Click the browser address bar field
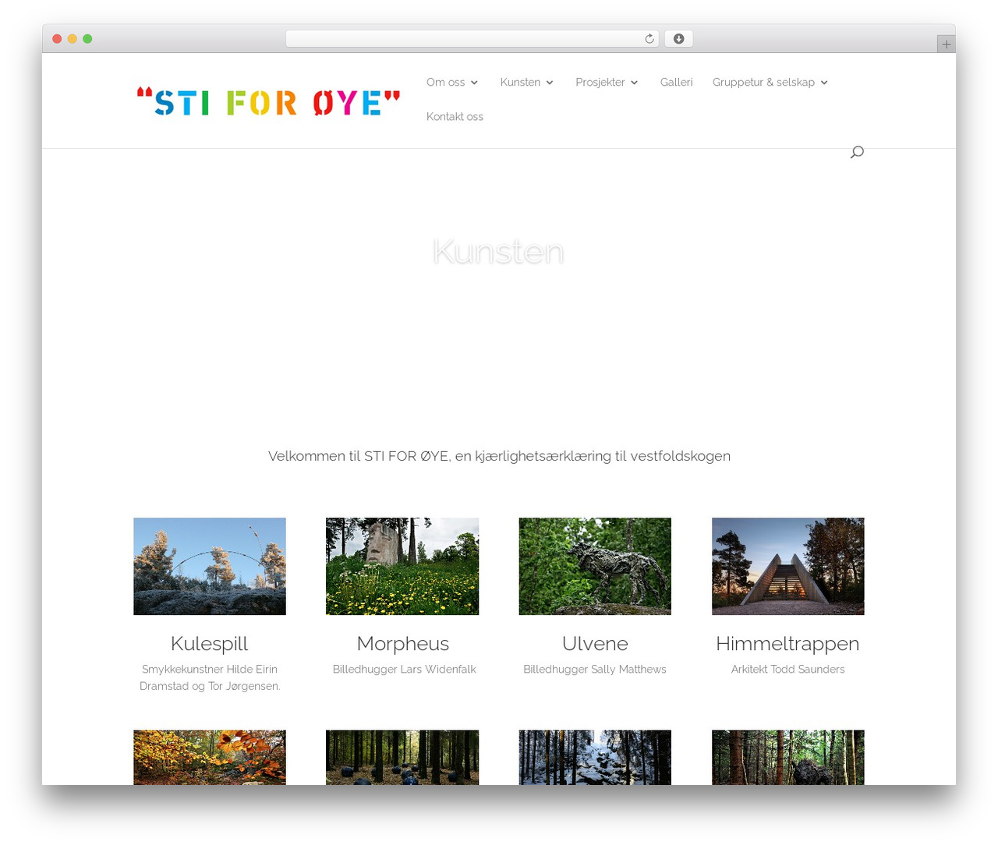998x845 pixels. tap(472, 39)
